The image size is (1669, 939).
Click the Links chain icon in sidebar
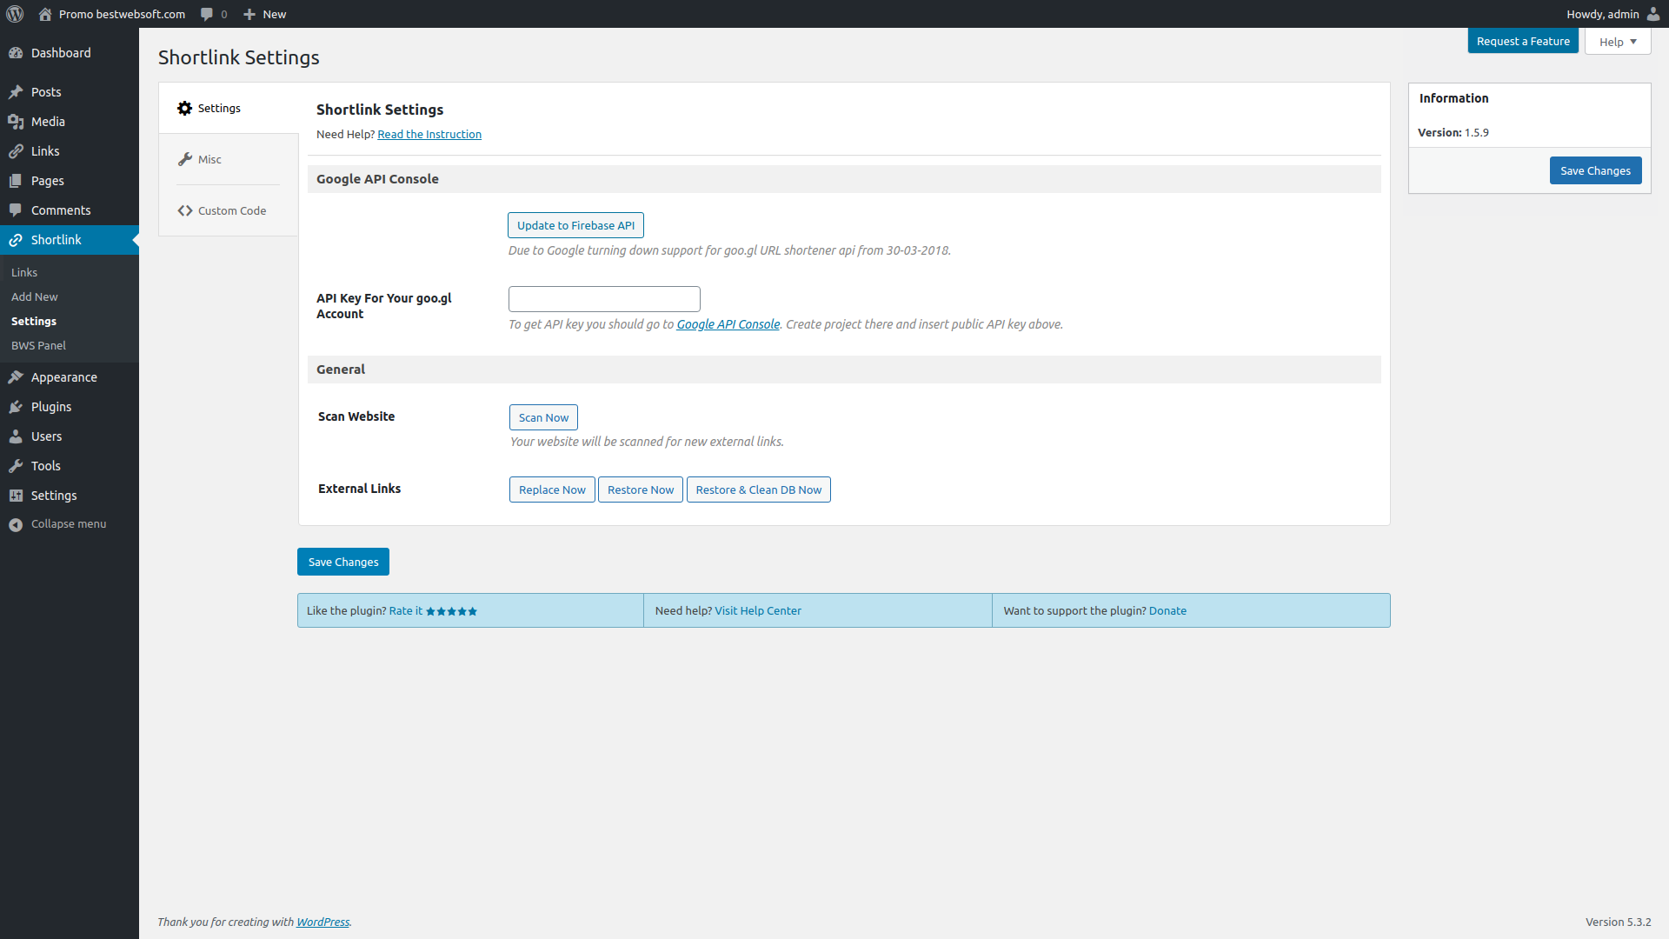16,151
